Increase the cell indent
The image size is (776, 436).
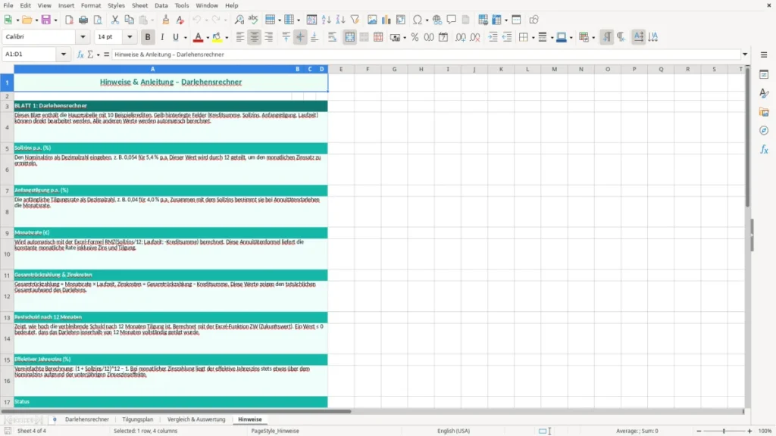[493, 37]
